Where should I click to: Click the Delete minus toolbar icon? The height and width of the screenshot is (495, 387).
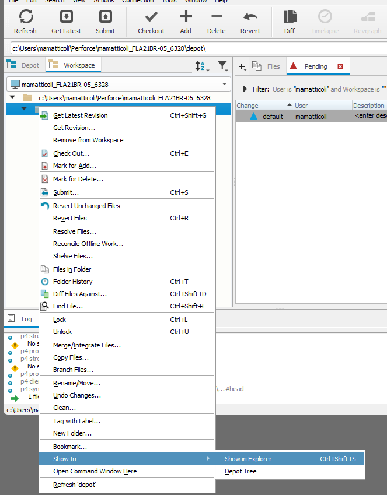pos(216,17)
